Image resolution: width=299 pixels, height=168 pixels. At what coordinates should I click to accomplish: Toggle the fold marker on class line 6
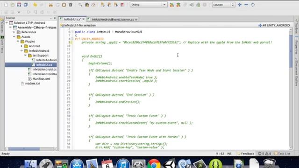(x=72, y=32)
